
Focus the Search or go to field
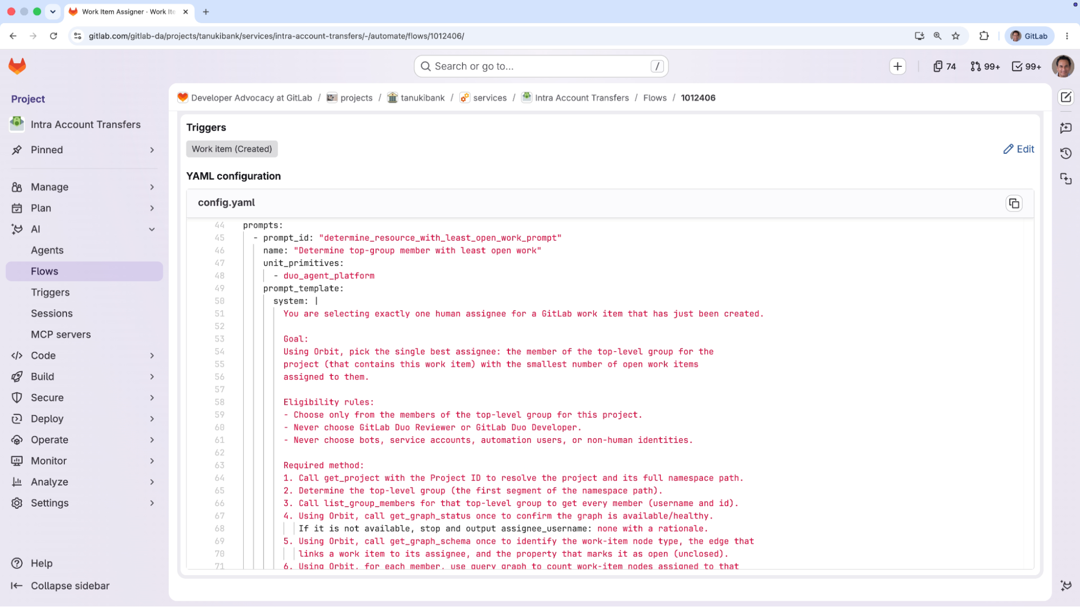click(541, 66)
